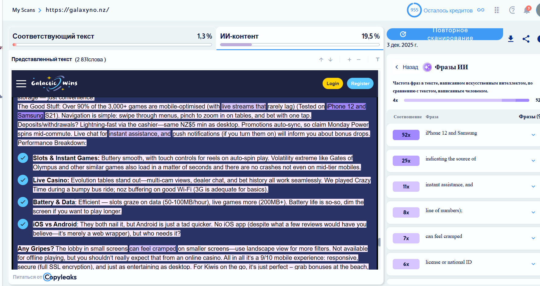Click the 25x ratio badge
Image resolution: width=540 pixels, height=286 pixels.
coord(406,161)
